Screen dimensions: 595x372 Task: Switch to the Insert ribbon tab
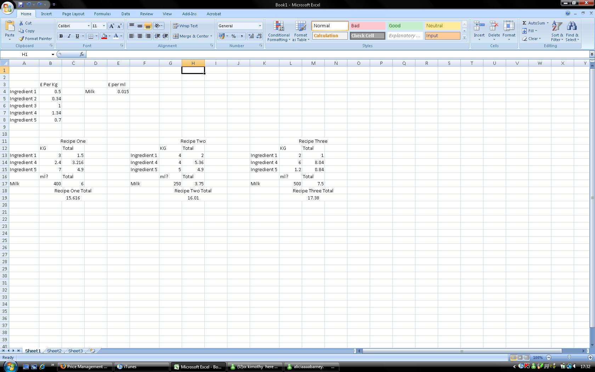(x=46, y=14)
